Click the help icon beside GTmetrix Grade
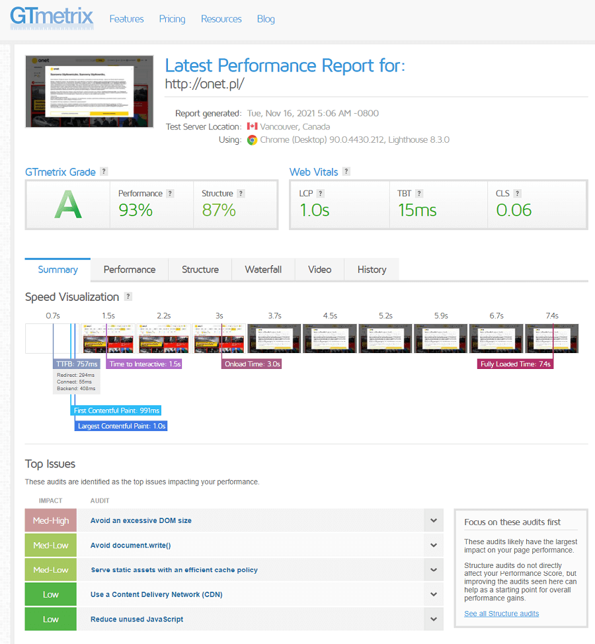Viewport: 595px width, 644px height. [104, 171]
